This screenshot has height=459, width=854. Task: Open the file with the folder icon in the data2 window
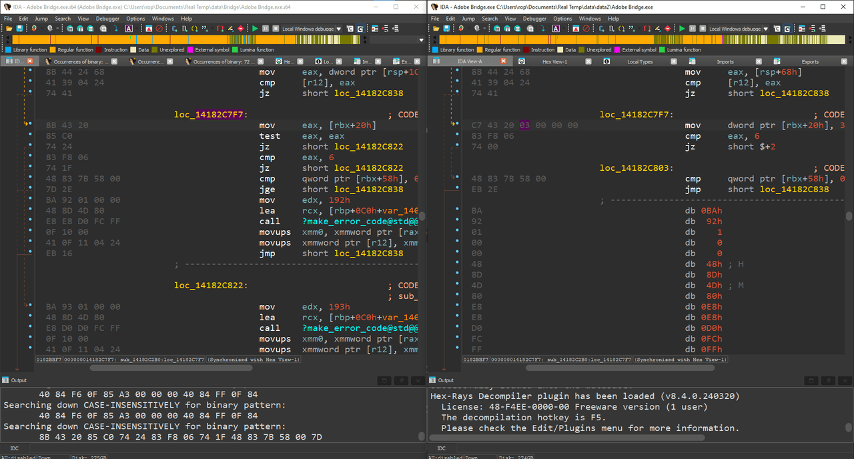point(436,29)
